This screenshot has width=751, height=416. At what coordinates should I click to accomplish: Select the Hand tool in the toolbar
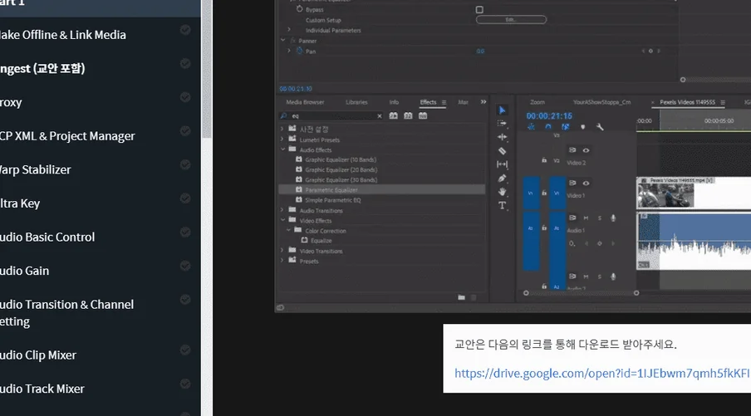[503, 192]
